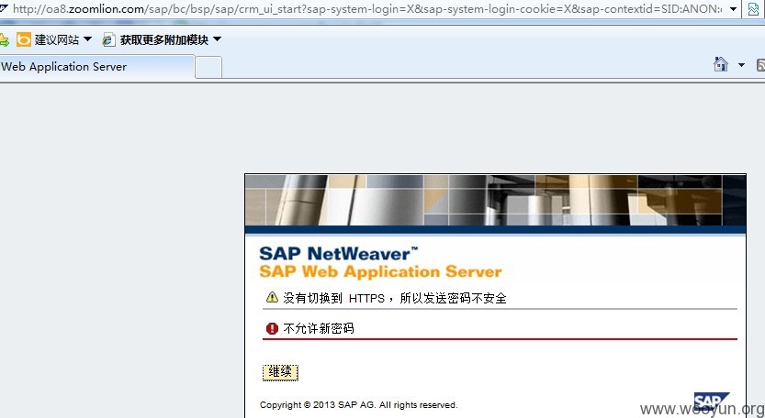The width and height of the screenshot is (765, 418).
Task: Click the 继续 button
Action: point(280,373)
